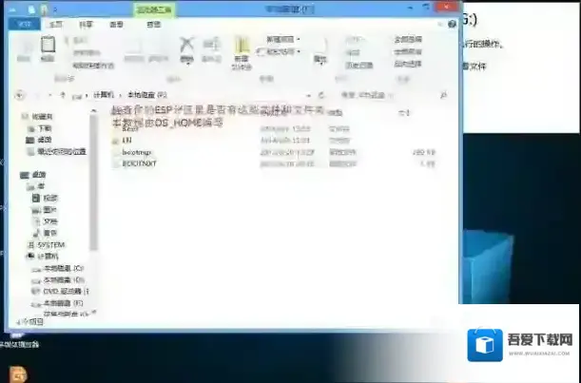
Task: Click the red Delete (删除) icon
Action: point(188,46)
